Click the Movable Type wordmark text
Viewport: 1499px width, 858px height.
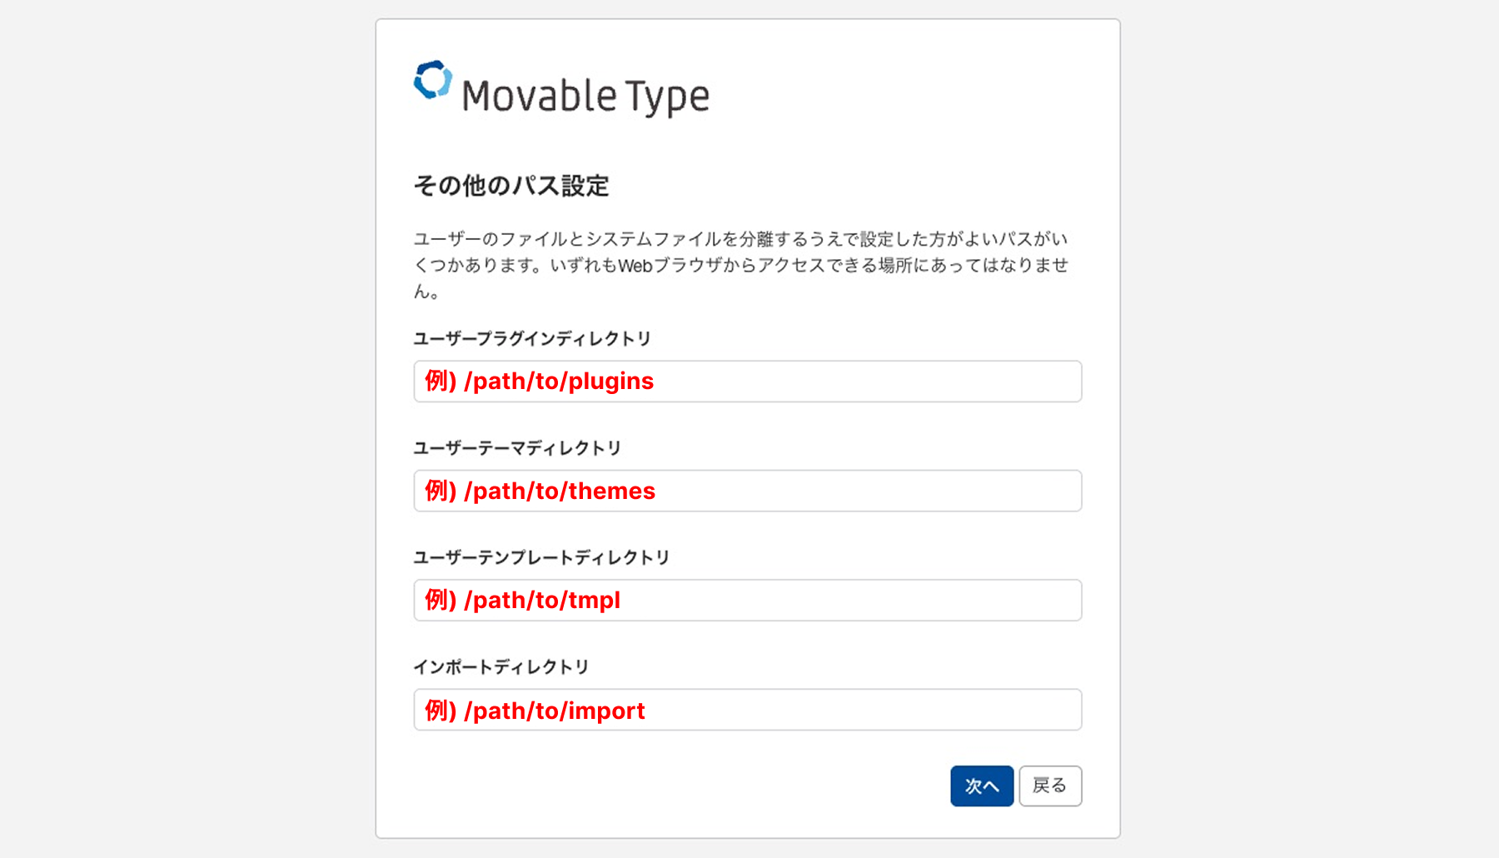[x=585, y=96]
